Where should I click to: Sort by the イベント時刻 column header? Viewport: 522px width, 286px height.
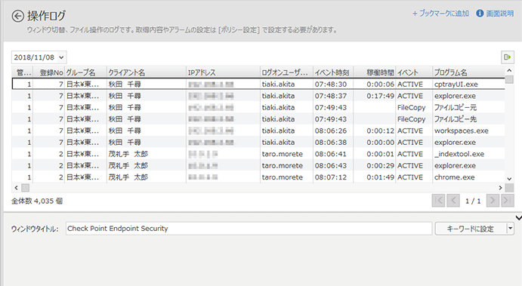point(333,72)
